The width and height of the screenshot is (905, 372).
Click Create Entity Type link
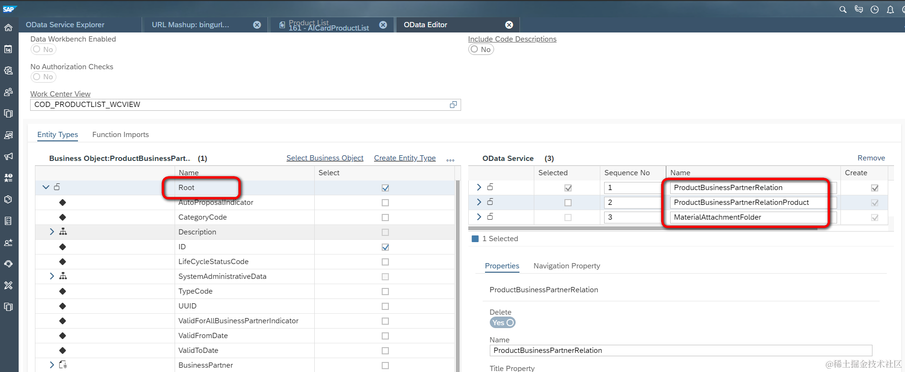405,158
